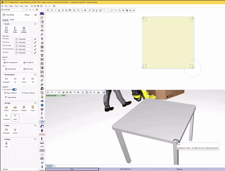This screenshot has width=225, height=171.
Task: Insert a Lateral storage unit
Action: pos(6,109)
